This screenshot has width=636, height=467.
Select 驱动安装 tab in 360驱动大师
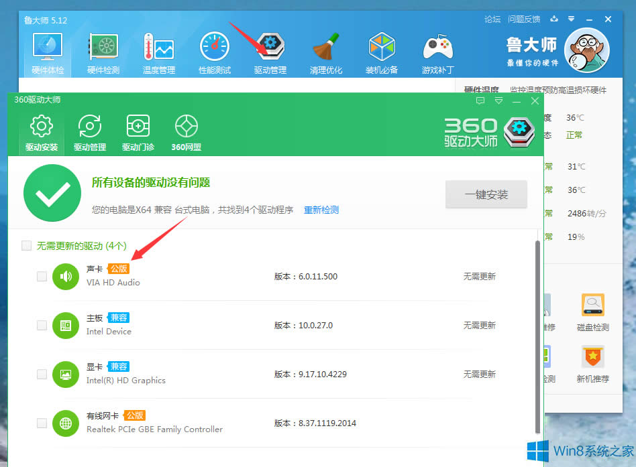(42, 133)
